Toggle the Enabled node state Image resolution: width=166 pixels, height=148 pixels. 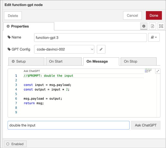tap(15, 144)
